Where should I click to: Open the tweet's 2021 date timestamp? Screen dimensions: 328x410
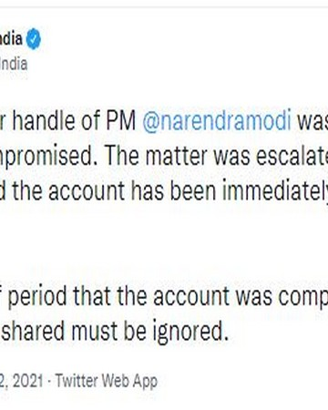[21, 381]
